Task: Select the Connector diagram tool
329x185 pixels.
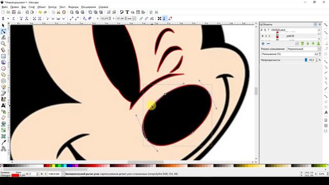Action: [x=3, y=149]
